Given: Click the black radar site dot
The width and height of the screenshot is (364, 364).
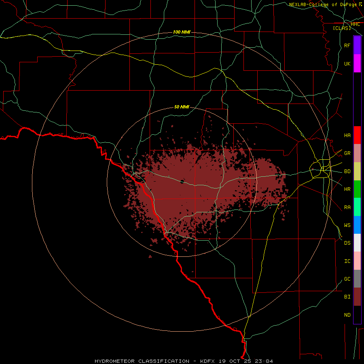Looking at the screenshot, I should click(182, 182).
